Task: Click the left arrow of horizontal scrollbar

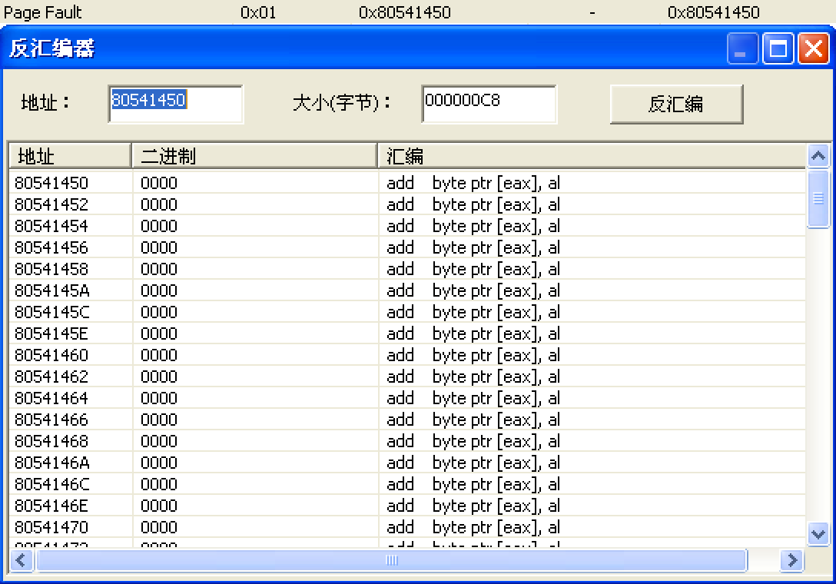Action: point(20,561)
